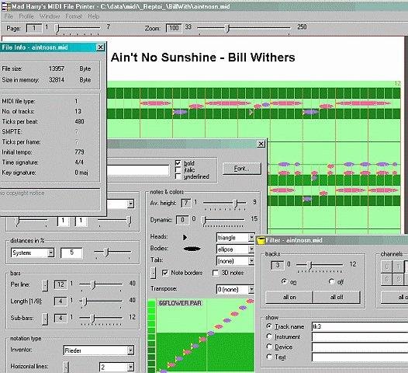Click the Horizontal lines small button
The height and width of the screenshot is (373, 408).
(x=66, y=368)
